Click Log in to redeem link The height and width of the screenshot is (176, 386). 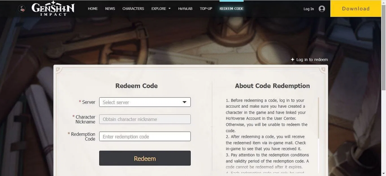point(312,60)
